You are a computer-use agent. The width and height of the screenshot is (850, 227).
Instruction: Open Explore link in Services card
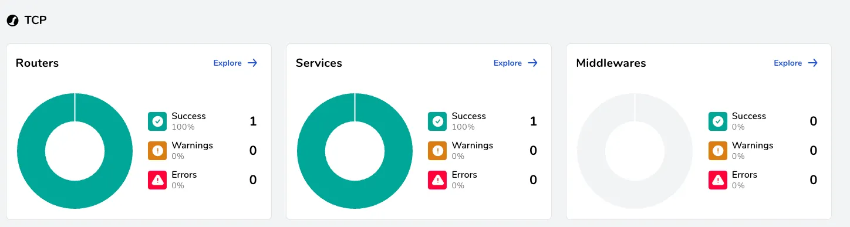point(508,63)
